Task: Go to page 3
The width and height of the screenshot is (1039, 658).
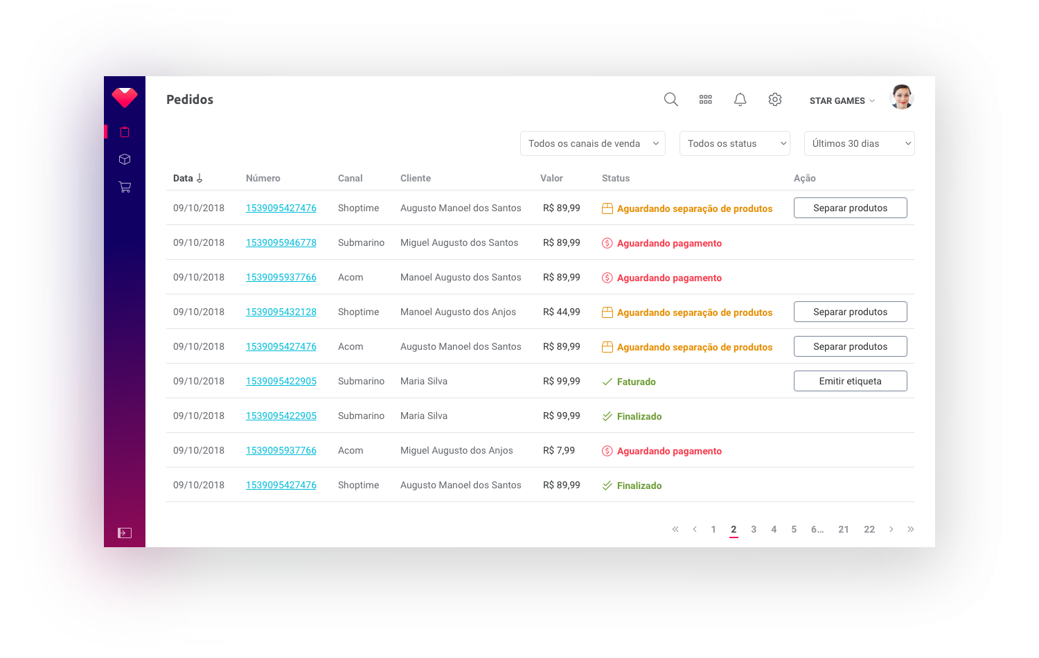Action: (754, 529)
